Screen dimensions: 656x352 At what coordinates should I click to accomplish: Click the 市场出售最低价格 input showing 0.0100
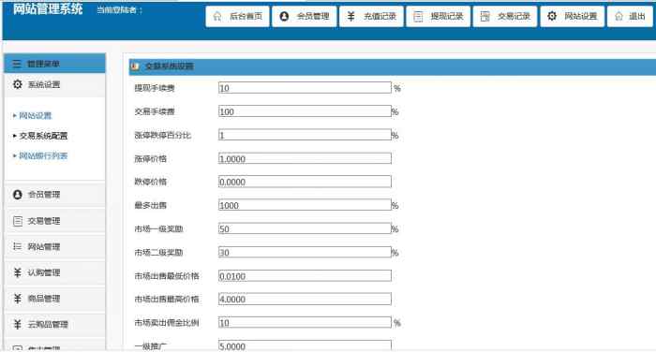(305, 275)
